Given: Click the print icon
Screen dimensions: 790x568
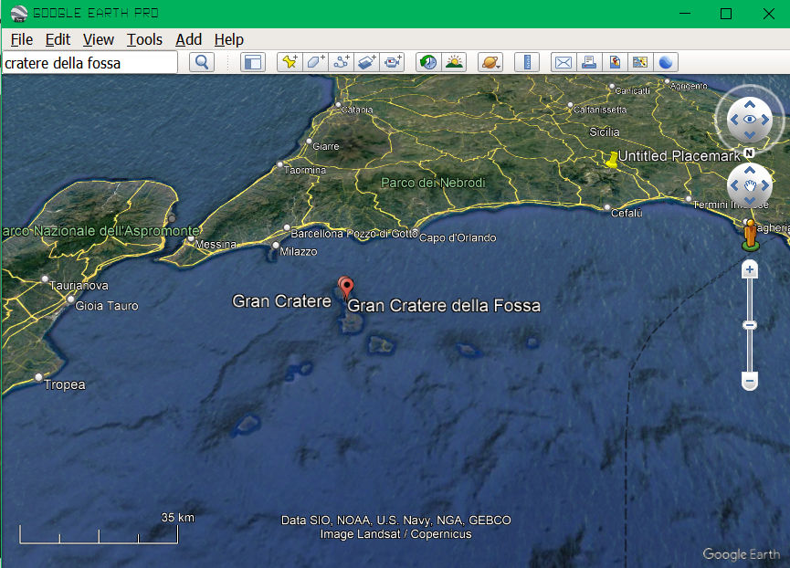Looking at the screenshot, I should 589,62.
